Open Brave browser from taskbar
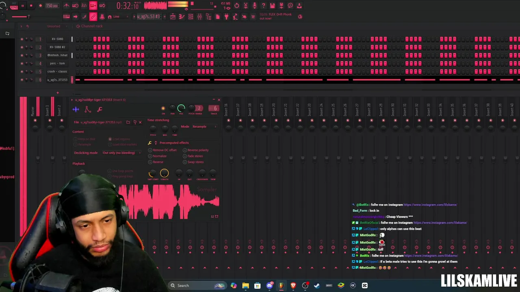Image resolution: width=520 pixels, height=292 pixels. (x=293, y=286)
